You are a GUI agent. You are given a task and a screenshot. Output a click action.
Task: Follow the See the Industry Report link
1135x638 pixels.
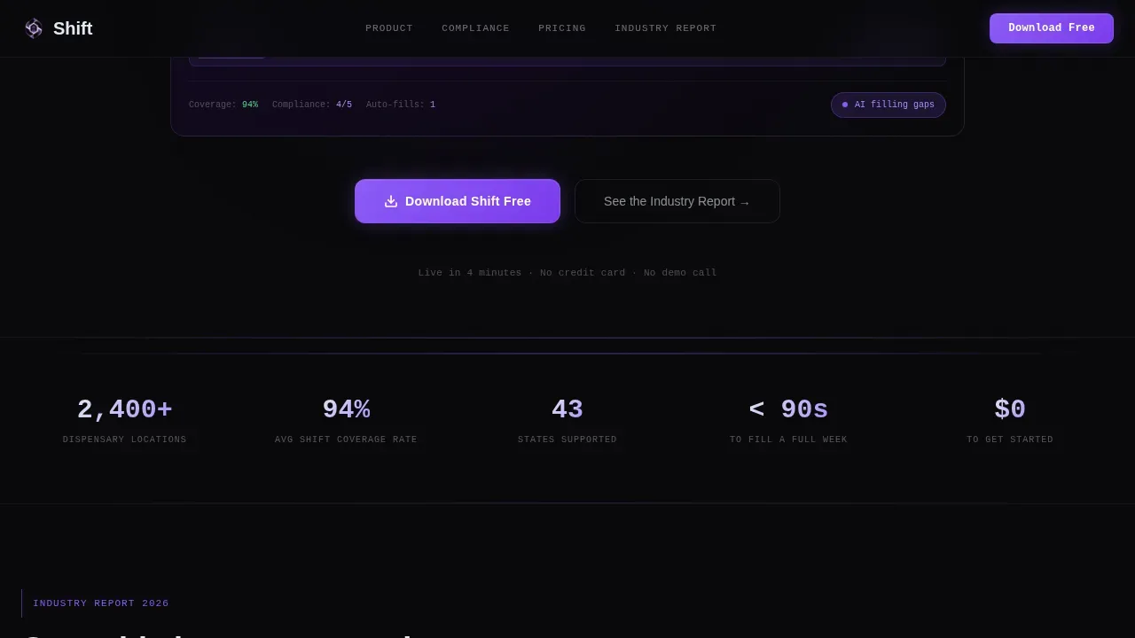[677, 201]
